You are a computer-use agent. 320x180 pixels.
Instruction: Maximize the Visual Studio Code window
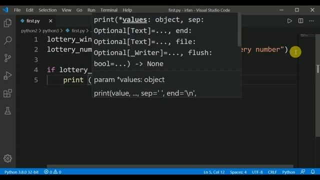click(x=297, y=10)
